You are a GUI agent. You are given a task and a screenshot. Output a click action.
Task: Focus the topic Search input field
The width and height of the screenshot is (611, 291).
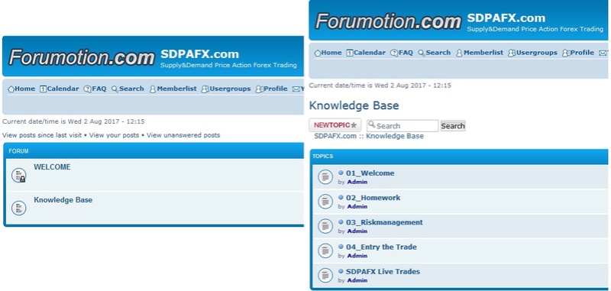click(x=402, y=126)
